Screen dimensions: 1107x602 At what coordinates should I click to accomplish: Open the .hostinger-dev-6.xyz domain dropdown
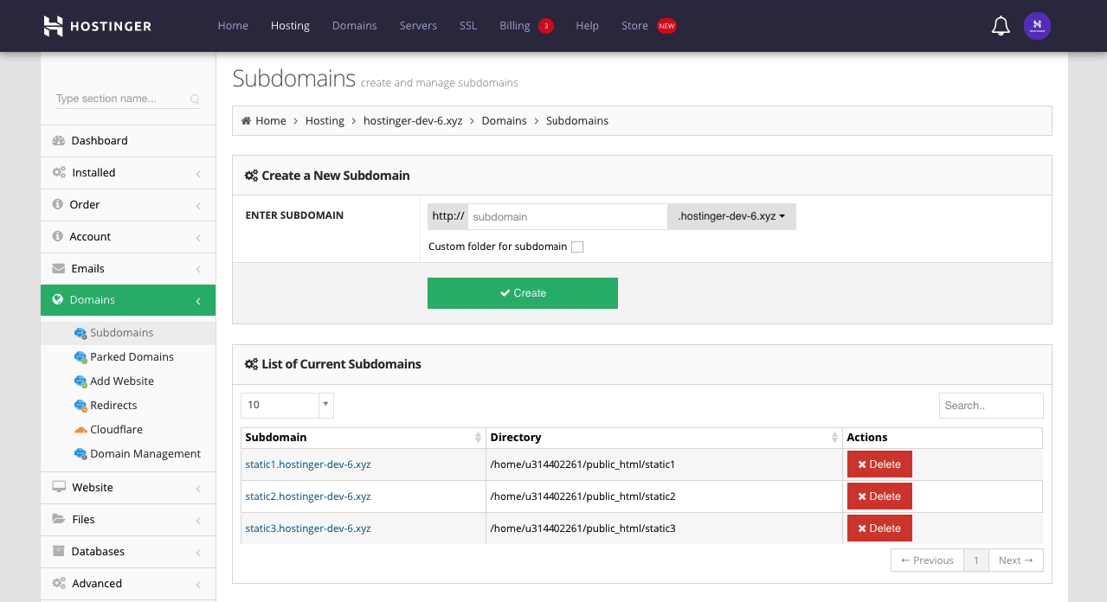tap(731, 216)
